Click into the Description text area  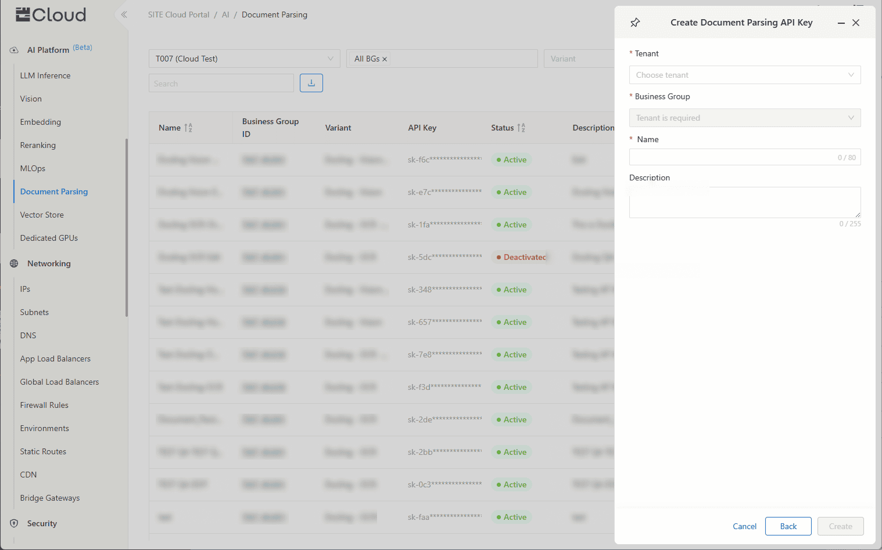(x=744, y=202)
